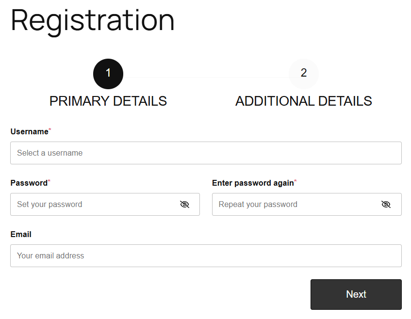Click the 'Enter password again' label
Viewport: 411px width, 319px height.
tap(253, 183)
